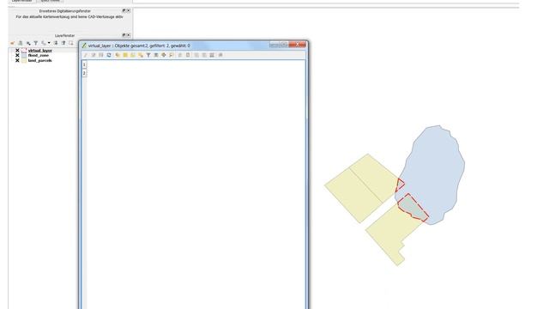Viewport: 549px width, 309px height.
Task: Select row 2 header in attribute table
Action: point(84,73)
